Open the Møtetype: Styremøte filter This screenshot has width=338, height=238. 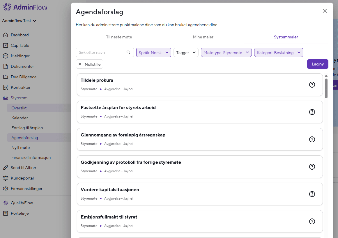[226, 52]
